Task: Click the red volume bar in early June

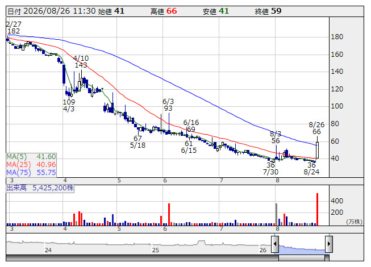Action: pos(169,214)
